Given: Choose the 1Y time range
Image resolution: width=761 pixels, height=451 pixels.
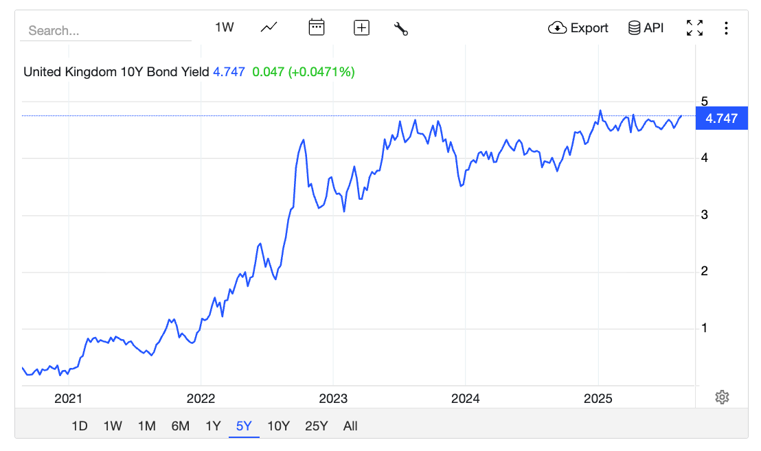Looking at the screenshot, I should tap(213, 426).
